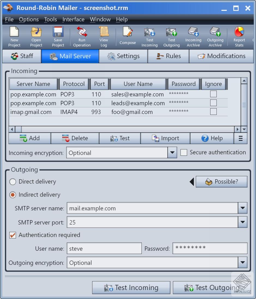This screenshot has width=256, height=299.
Task: Click the large Test Incoming bottom button
Action: pos(131,288)
